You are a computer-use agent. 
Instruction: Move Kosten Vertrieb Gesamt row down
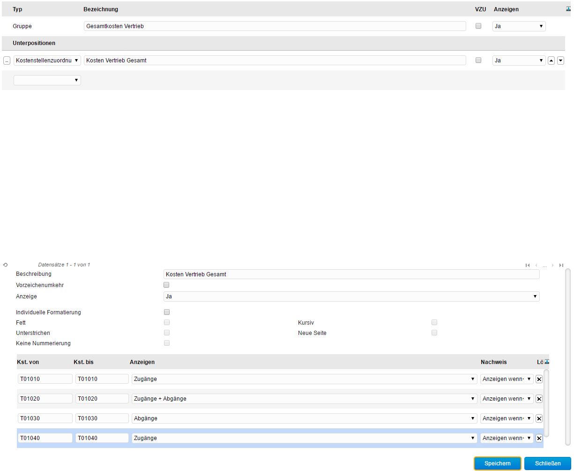click(560, 61)
